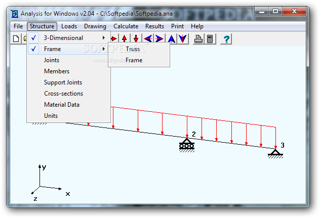The height and width of the screenshot is (218, 320).
Task: Toggle the Frame checkmark in Structure menu
Action: [34, 49]
